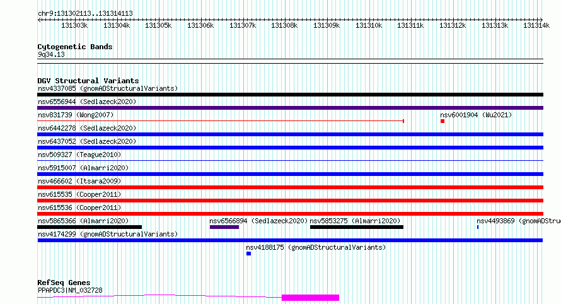The width and height of the screenshot is (561, 304).
Task: Select the blue bar under nsv6437052
Action: tap(290, 148)
